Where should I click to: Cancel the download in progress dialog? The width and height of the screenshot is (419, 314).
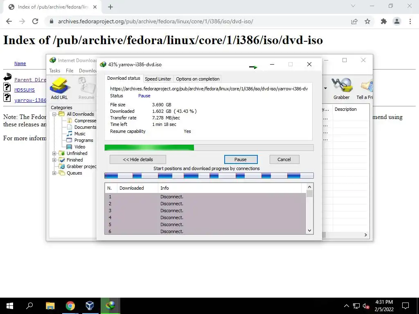tap(284, 159)
